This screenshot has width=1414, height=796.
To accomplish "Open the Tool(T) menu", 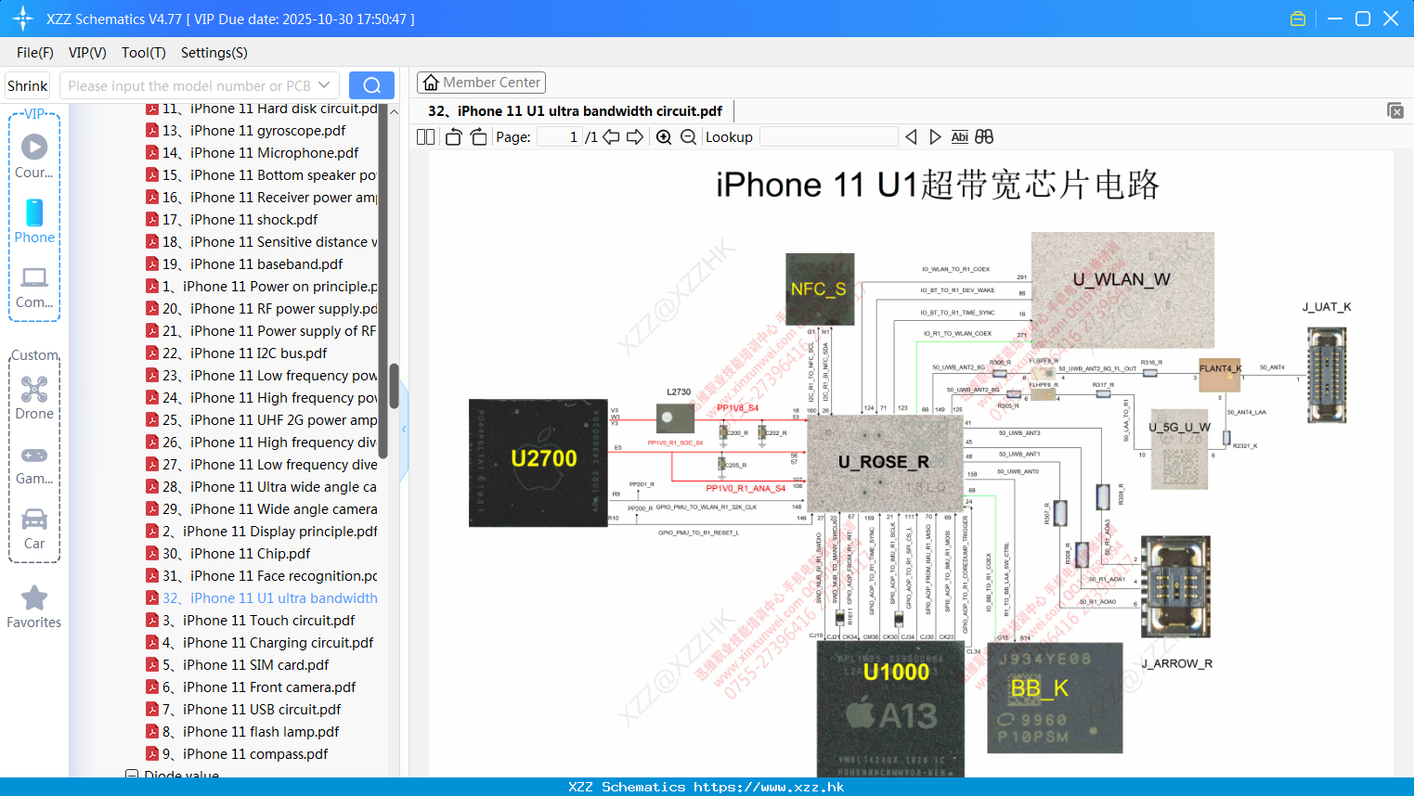I will (144, 53).
